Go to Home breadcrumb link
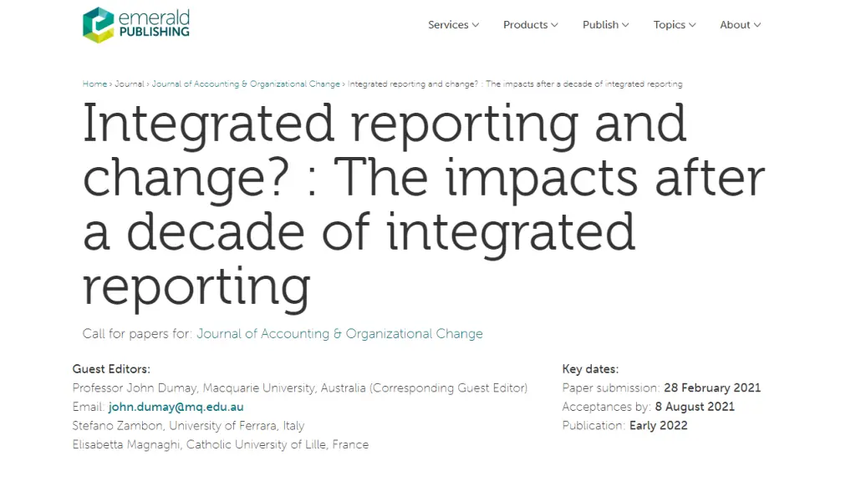This screenshot has width=856, height=481. pos(94,84)
